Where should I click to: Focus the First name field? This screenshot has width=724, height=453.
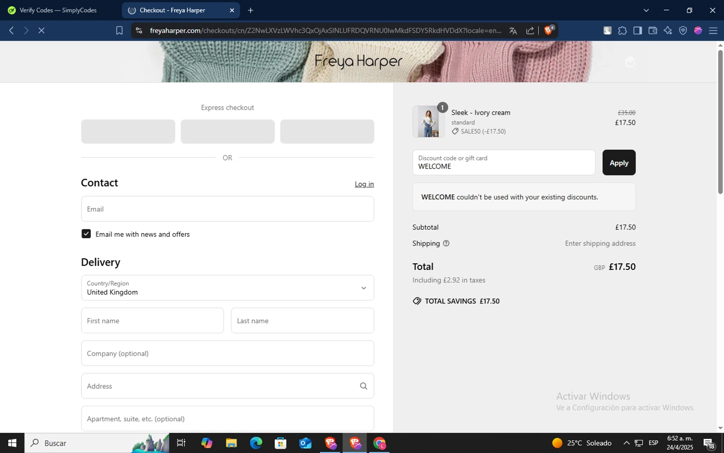152,321
